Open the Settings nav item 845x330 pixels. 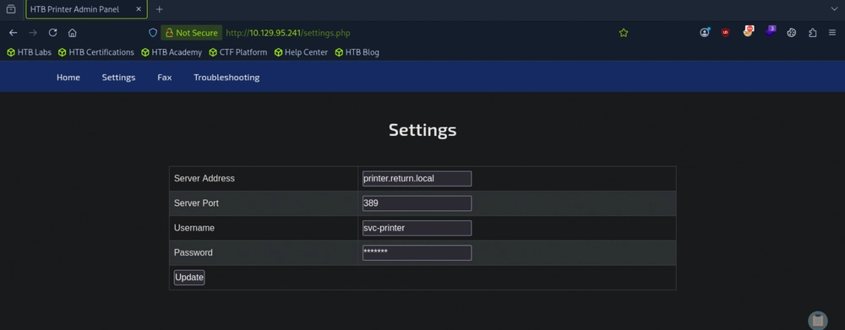(118, 77)
